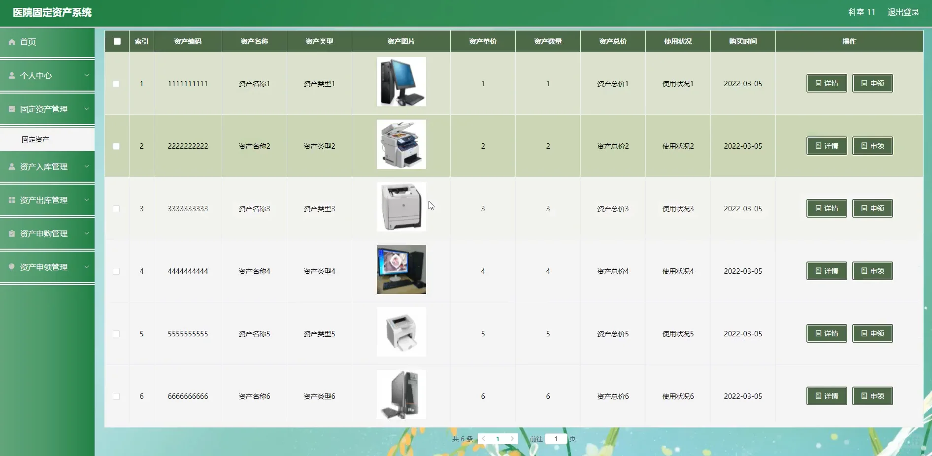Viewport: 932px width, 456px height.
Task: Open the laser printer image in row 3
Action: click(401, 207)
